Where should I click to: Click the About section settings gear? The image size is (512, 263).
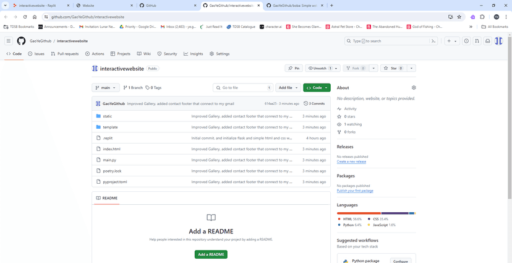click(414, 88)
